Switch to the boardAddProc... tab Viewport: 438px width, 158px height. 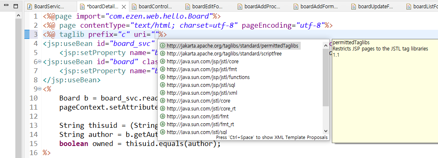coord(262,6)
